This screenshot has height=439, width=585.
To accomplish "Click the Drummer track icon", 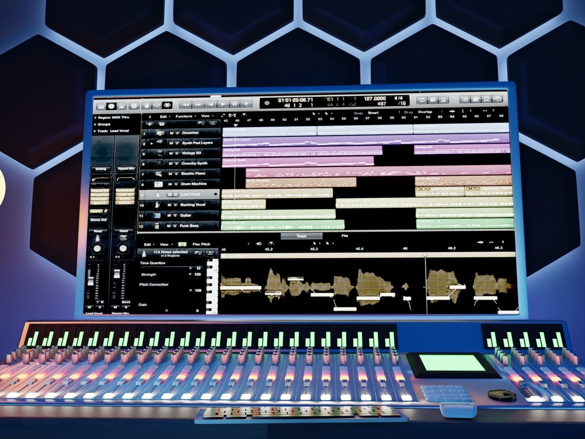I will 159,133.
